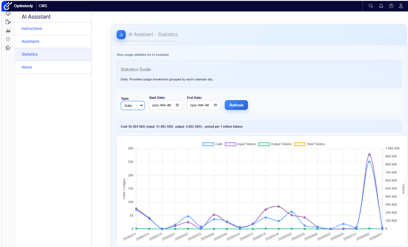Toggle Total Tokens series in chart legend
Screen dimensions: 408x247
[310, 144]
